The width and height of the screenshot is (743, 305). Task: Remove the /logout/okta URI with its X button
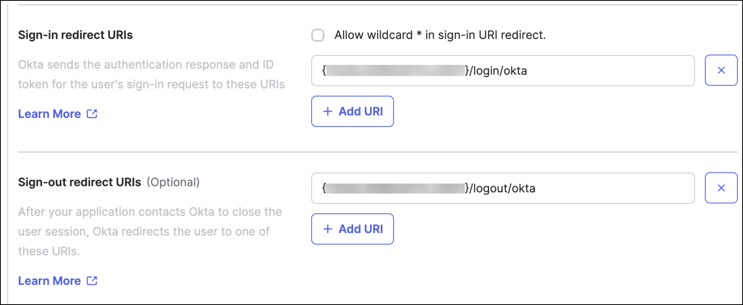coord(721,188)
